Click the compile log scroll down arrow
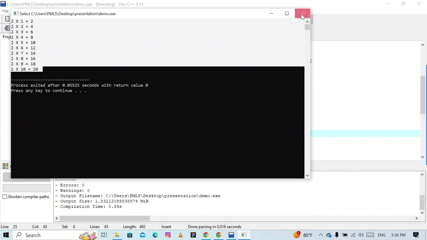The height and width of the screenshot is (240, 427). tap(422, 213)
